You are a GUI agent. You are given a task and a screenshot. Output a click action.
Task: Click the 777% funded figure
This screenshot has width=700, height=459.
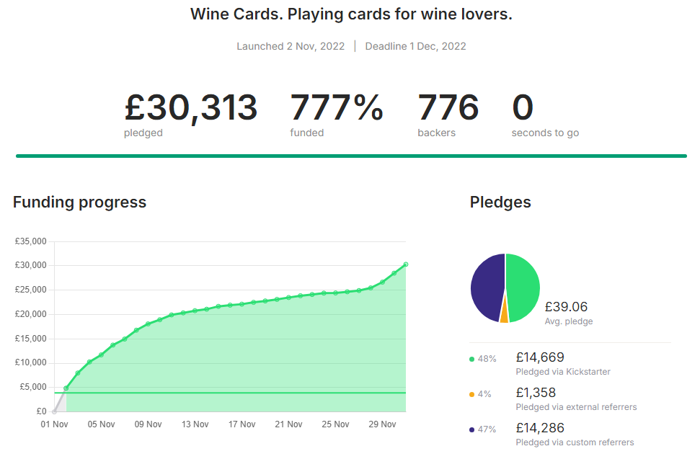336,108
